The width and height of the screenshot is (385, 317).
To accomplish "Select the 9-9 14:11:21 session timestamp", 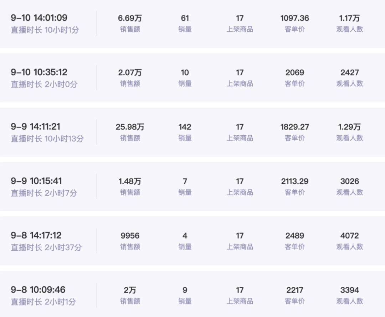I will [35, 127].
